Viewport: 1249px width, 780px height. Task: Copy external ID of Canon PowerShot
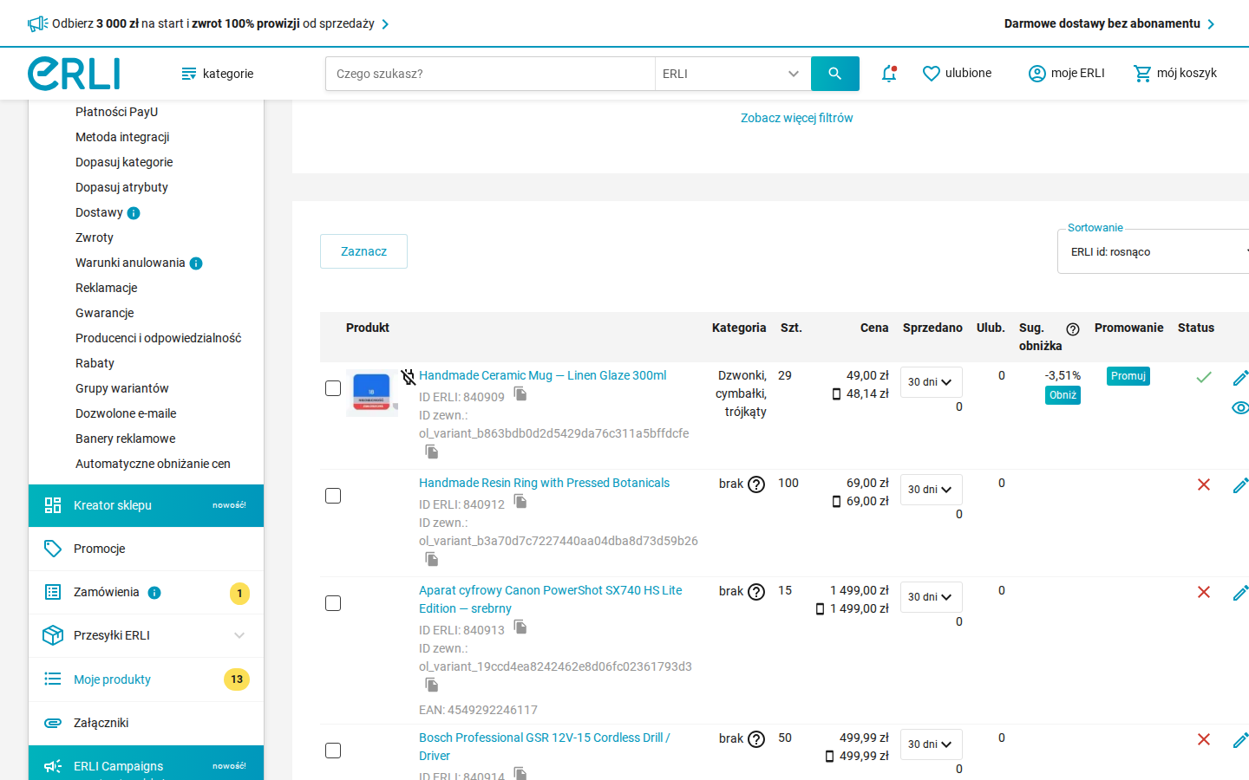[432, 685]
